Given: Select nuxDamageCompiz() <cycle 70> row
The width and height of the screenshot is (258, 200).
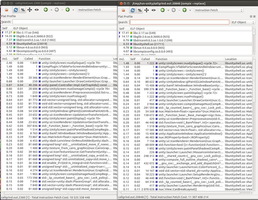Looking at the screenshot, I should click(x=59, y=89).
